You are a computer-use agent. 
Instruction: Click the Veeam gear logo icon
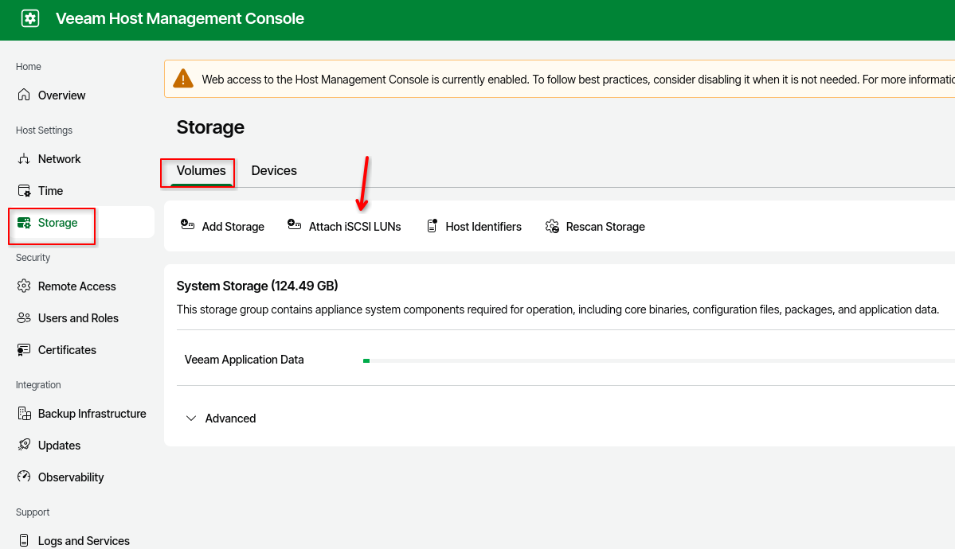[x=29, y=18]
